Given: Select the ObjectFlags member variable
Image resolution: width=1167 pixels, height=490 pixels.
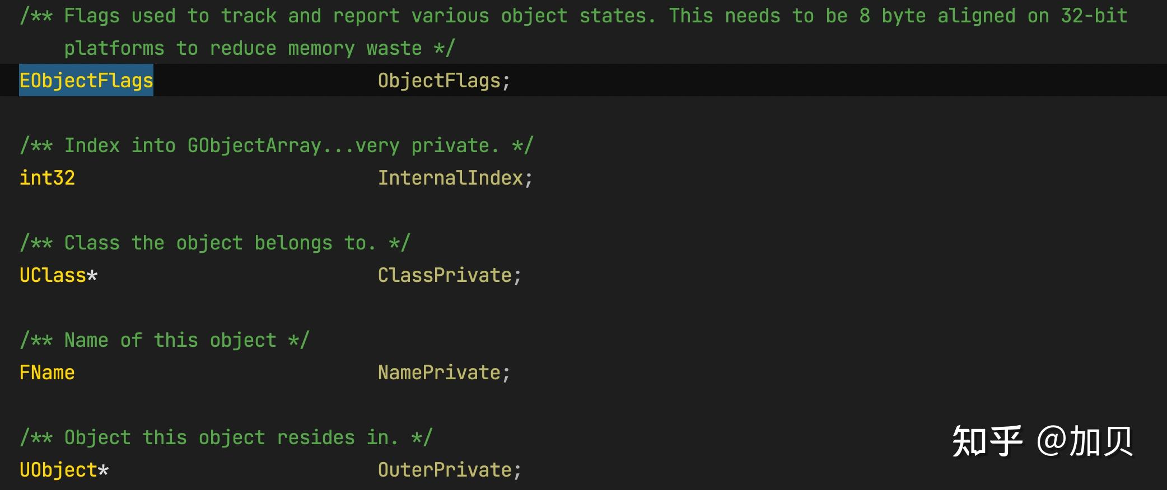Looking at the screenshot, I should (439, 81).
